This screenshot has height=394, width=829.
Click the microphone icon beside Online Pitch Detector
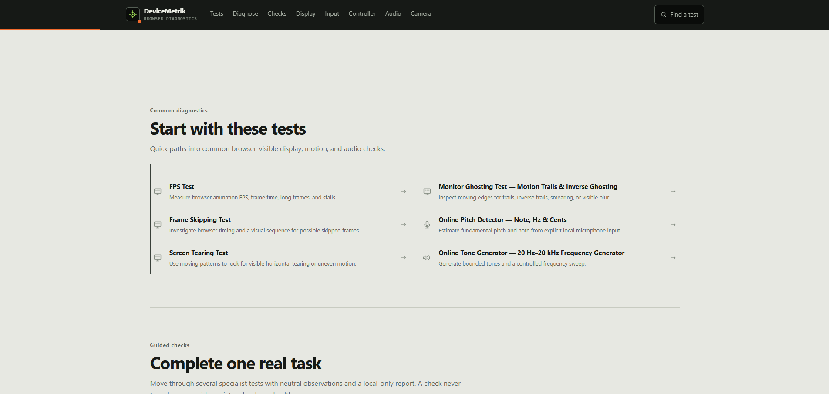point(427,225)
